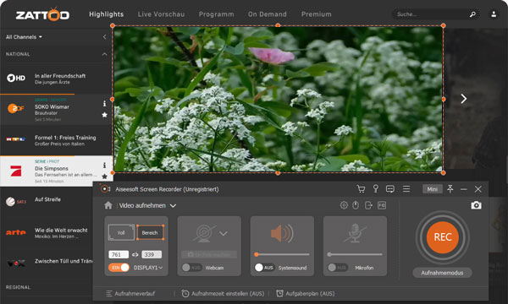
Task: Open the Premium tab
Action: pos(316,14)
